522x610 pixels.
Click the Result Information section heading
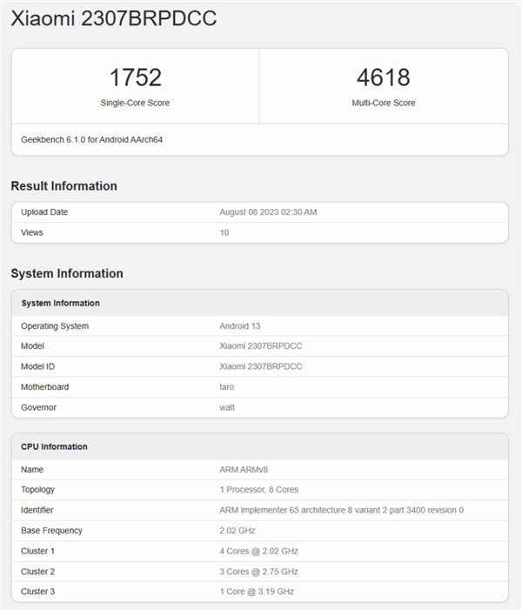[64, 185]
